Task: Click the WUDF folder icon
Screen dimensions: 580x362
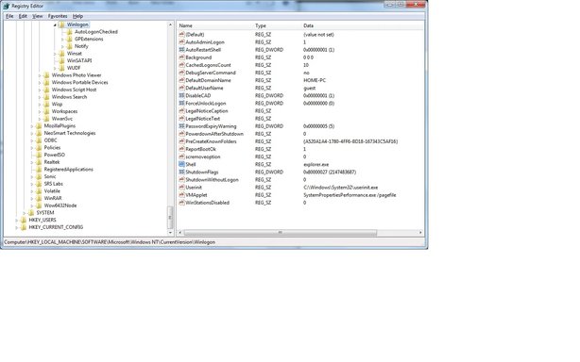Action: point(61,68)
